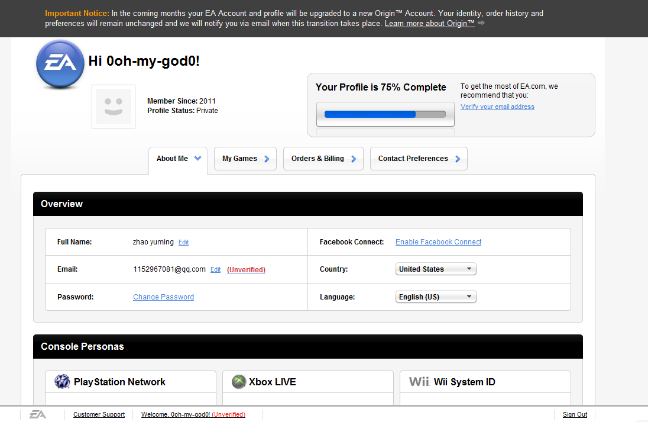Click the PlayStation Network icon
This screenshot has height=422, width=648.
[x=63, y=381]
